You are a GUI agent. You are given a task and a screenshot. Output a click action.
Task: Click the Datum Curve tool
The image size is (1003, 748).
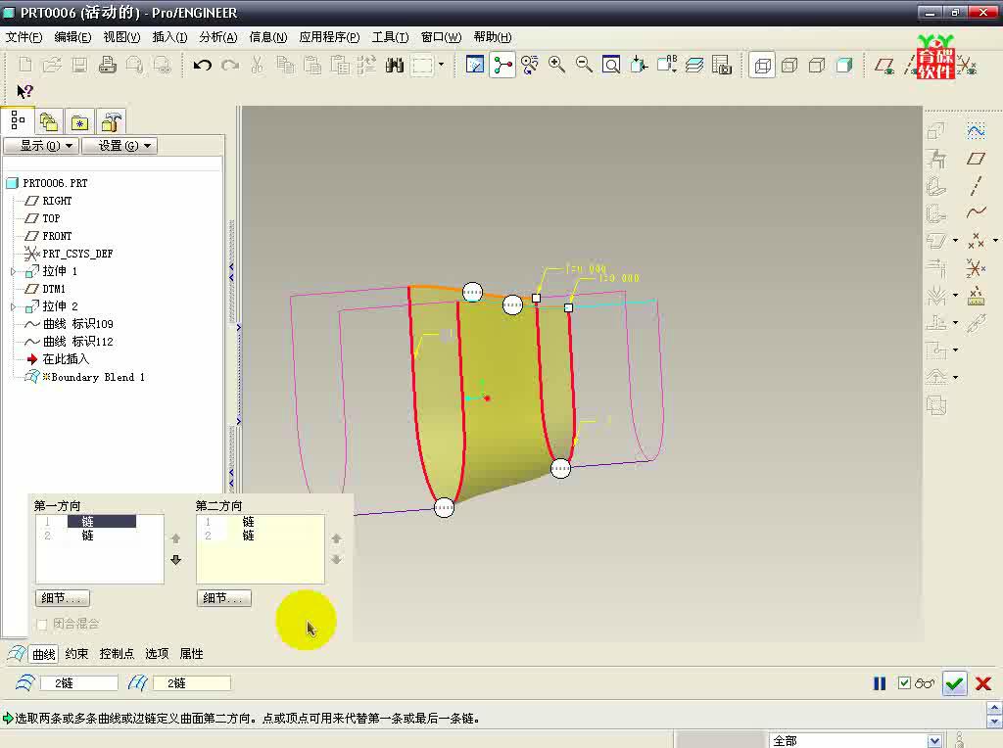(977, 212)
